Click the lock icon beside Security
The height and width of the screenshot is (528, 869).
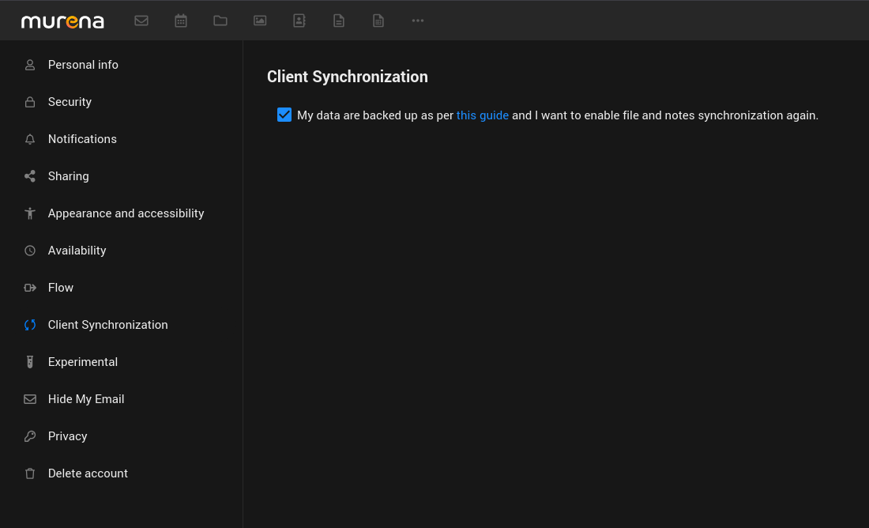pos(30,102)
